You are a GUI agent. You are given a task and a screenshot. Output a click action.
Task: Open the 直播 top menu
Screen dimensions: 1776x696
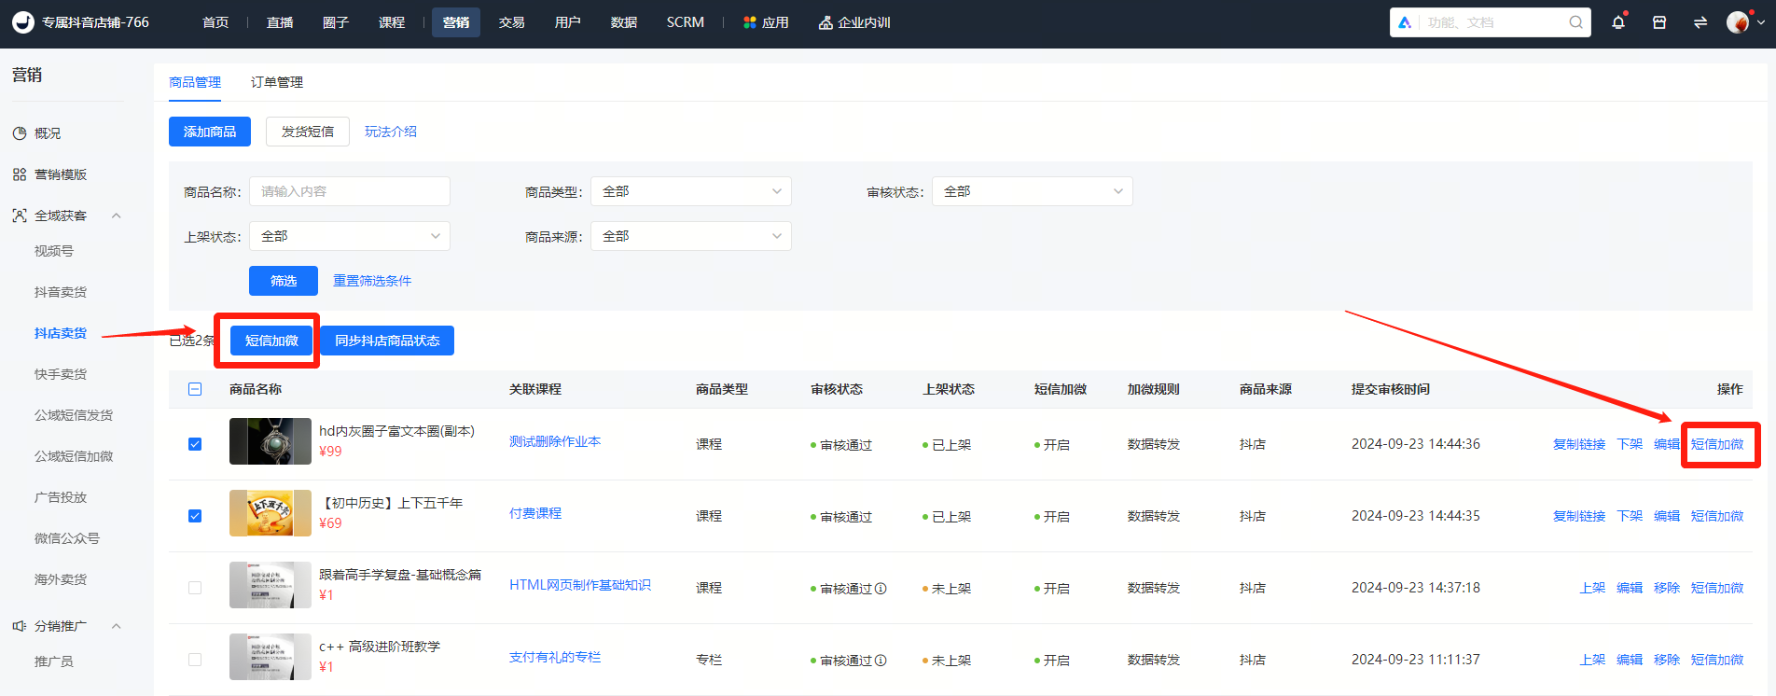280,22
